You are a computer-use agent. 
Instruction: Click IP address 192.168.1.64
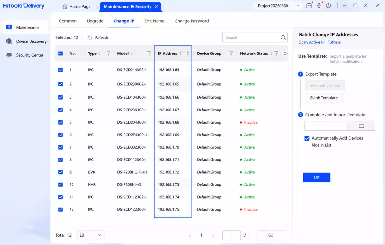tap(168, 70)
